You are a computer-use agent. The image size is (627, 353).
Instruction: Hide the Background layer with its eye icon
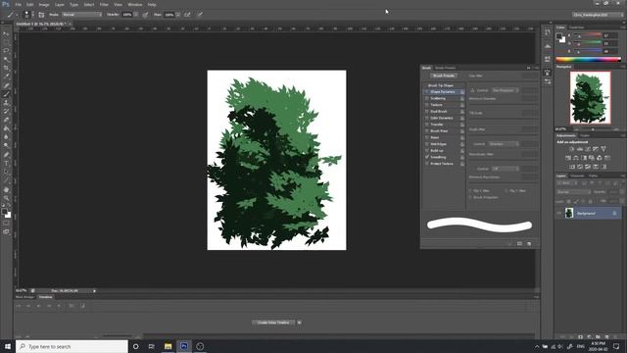tap(559, 214)
